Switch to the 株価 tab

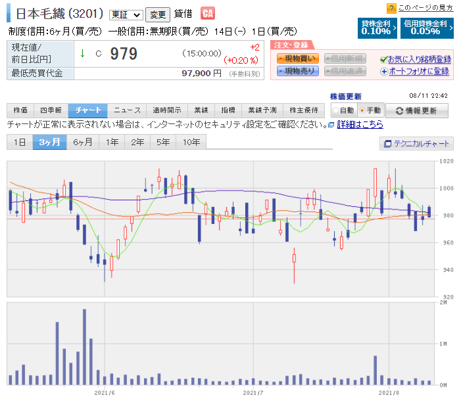20,110
